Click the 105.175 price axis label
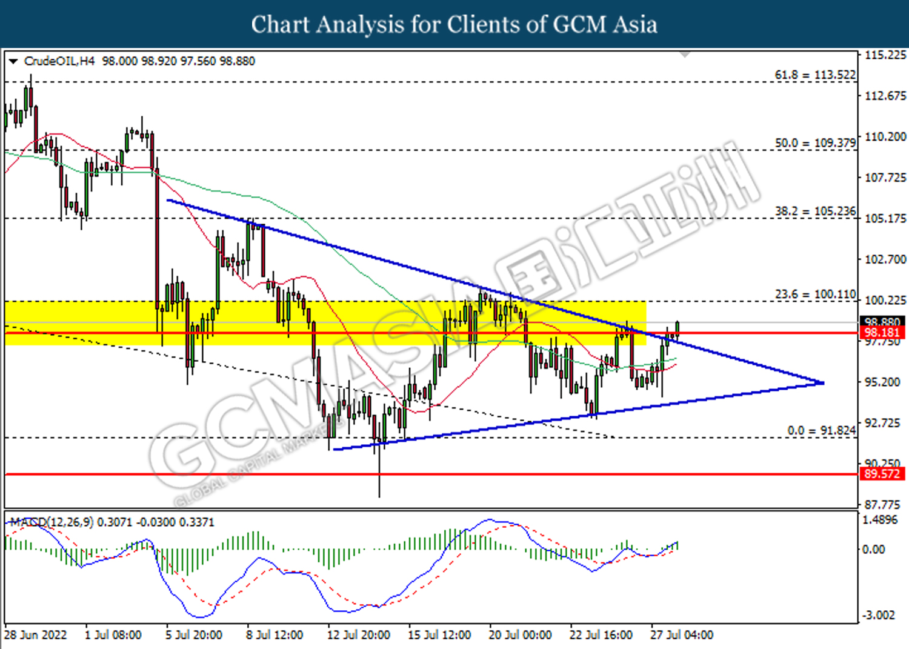The width and height of the screenshot is (909, 649). pyautogui.click(x=885, y=218)
